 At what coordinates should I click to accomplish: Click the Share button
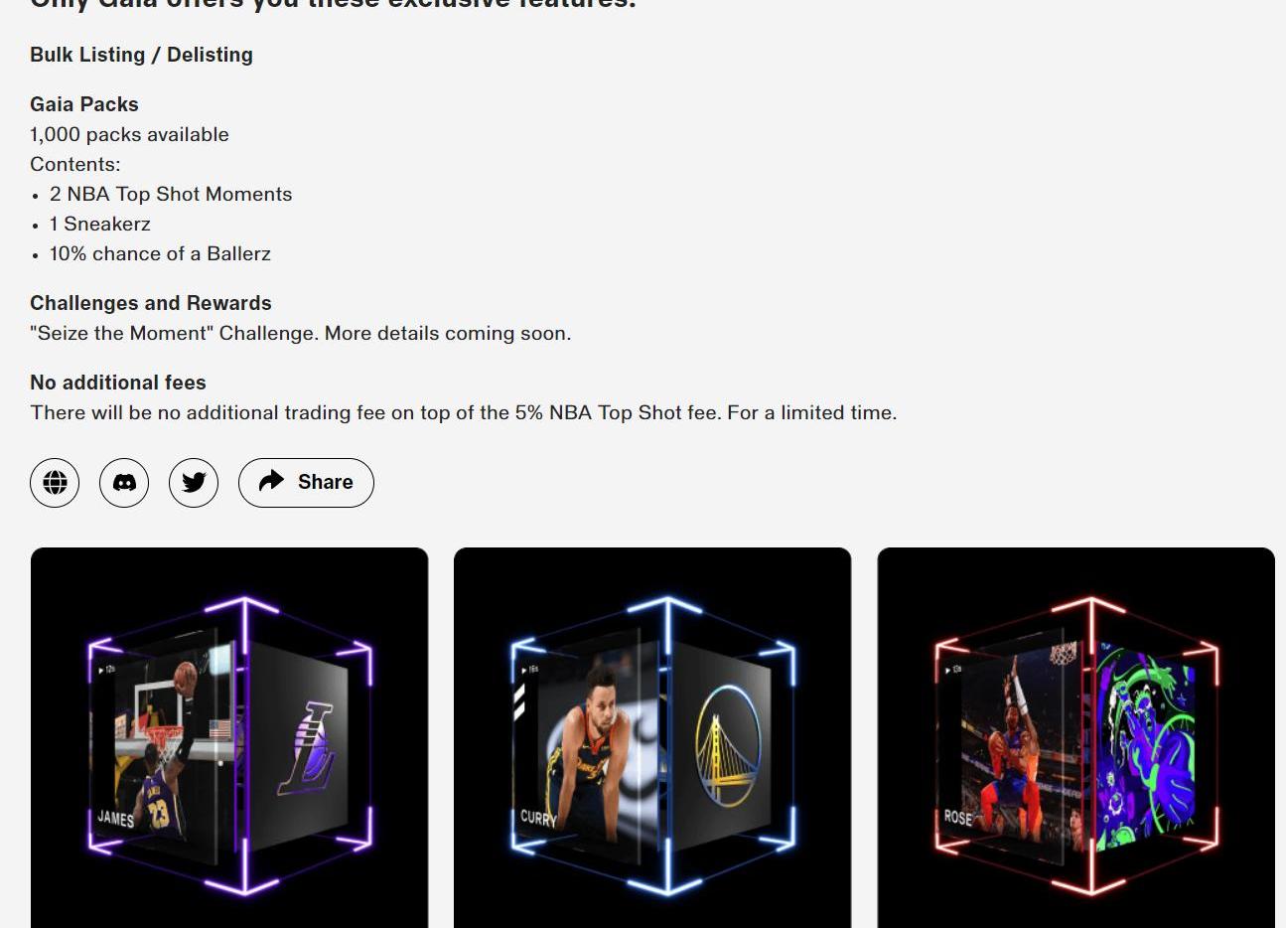click(306, 483)
